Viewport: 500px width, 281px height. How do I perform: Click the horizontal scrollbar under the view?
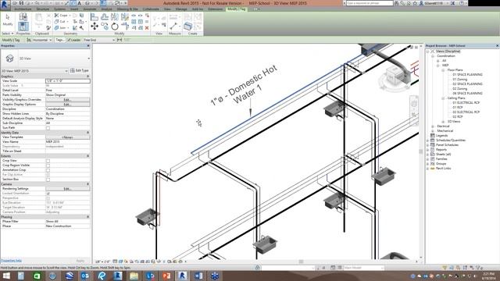(301, 261)
